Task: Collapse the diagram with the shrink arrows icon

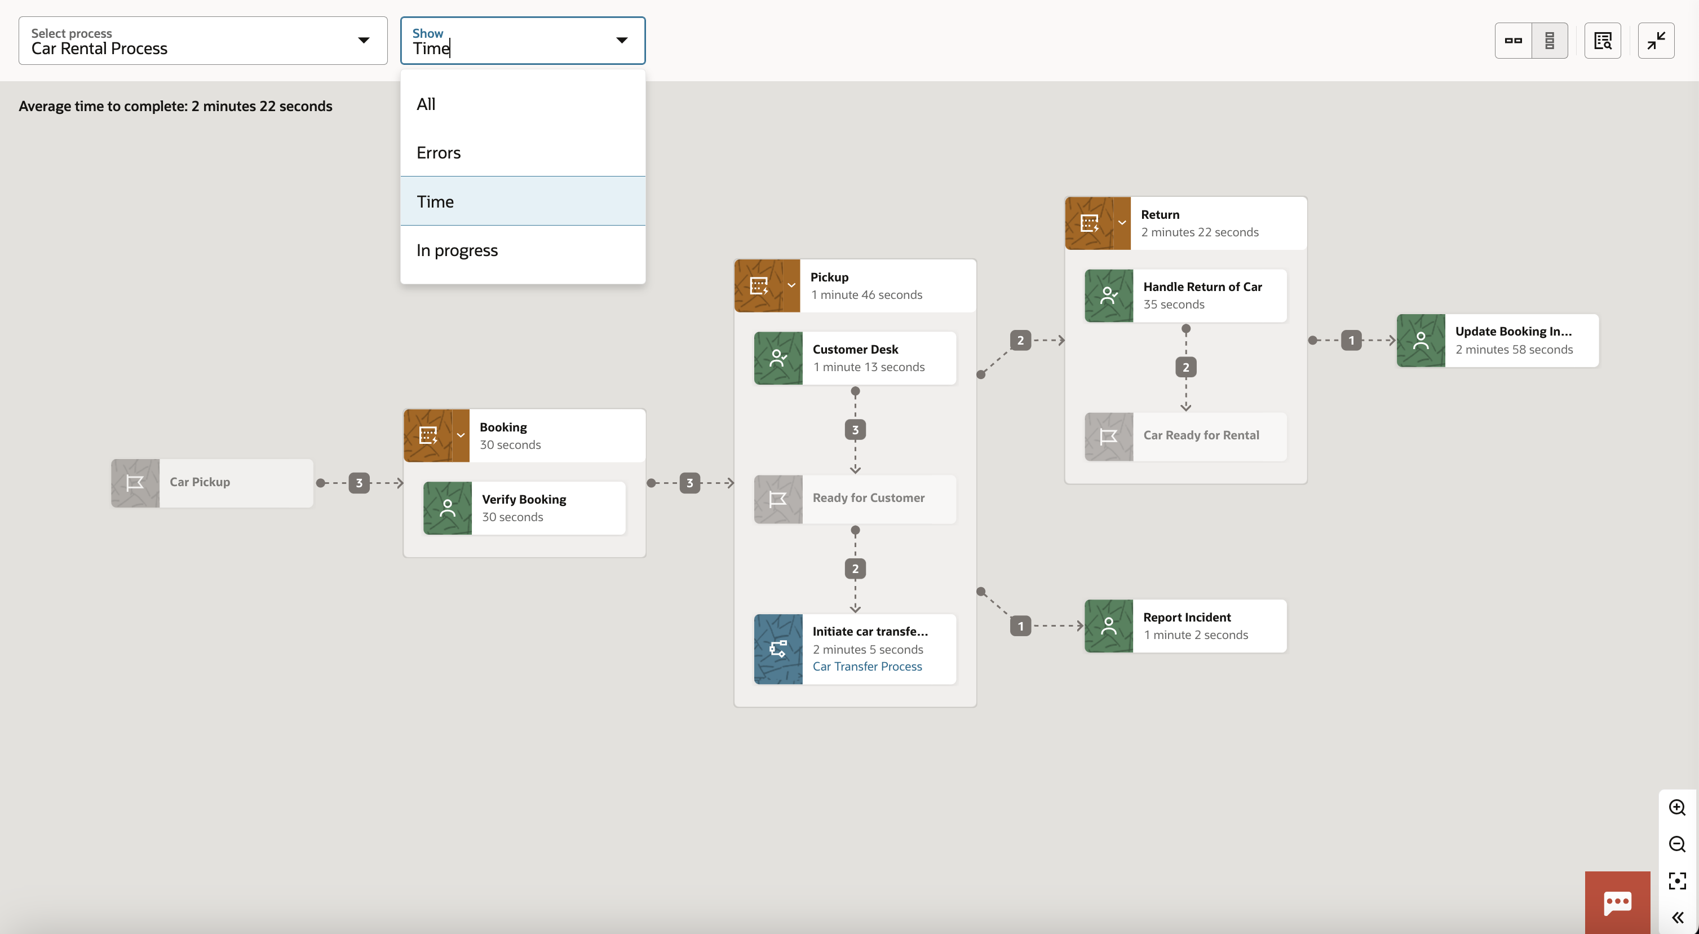Action: pos(1656,40)
